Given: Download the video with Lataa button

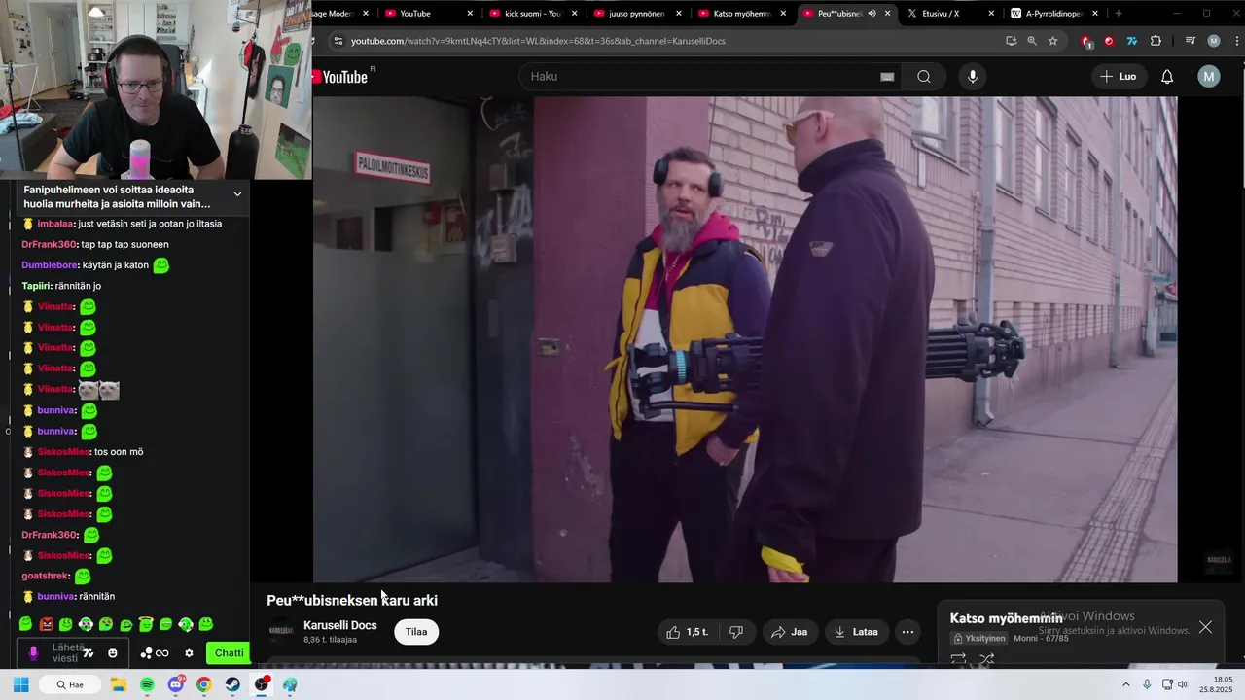Looking at the screenshot, I should pyautogui.click(x=856, y=632).
